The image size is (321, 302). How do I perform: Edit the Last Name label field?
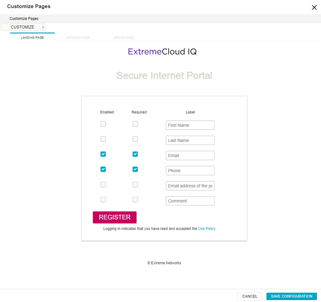tap(190, 140)
